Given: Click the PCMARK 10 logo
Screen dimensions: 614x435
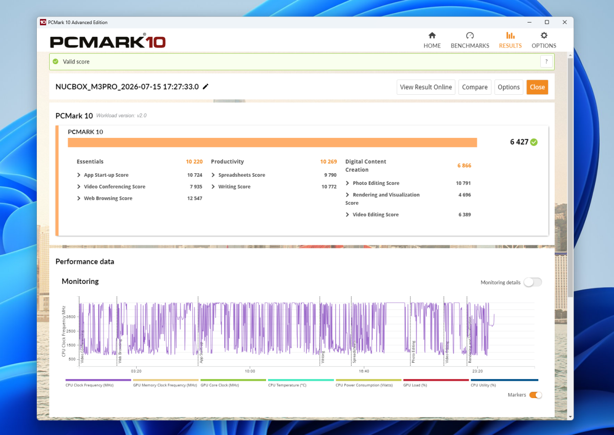Looking at the screenshot, I should pyautogui.click(x=107, y=40).
